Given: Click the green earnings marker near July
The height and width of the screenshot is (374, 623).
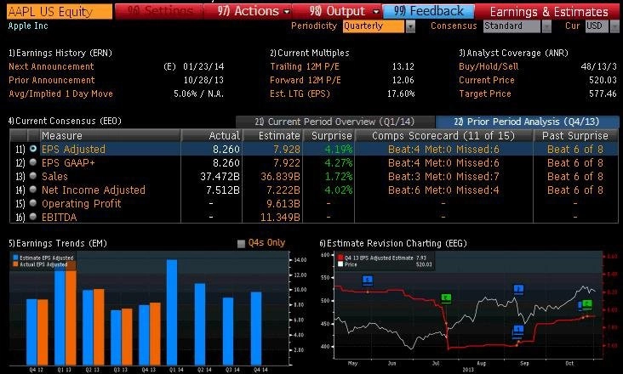Looking at the screenshot, I should tap(446, 298).
